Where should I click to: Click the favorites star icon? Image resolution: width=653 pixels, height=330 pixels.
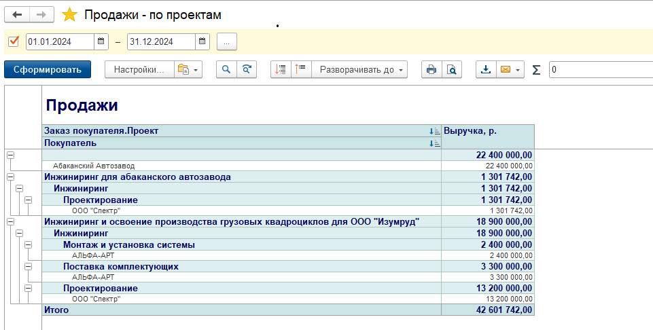pos(69,15)
